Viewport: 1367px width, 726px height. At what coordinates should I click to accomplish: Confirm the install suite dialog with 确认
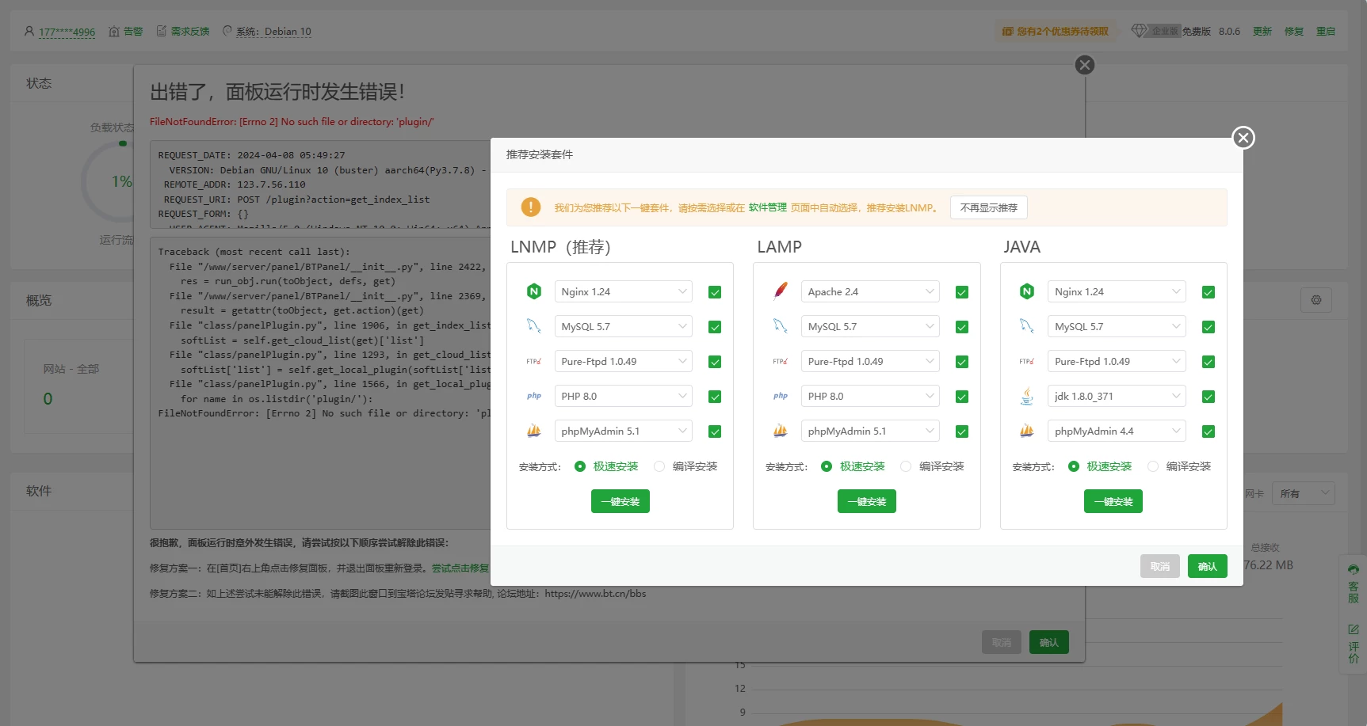pyautogui.click(x=1207, y=566)
